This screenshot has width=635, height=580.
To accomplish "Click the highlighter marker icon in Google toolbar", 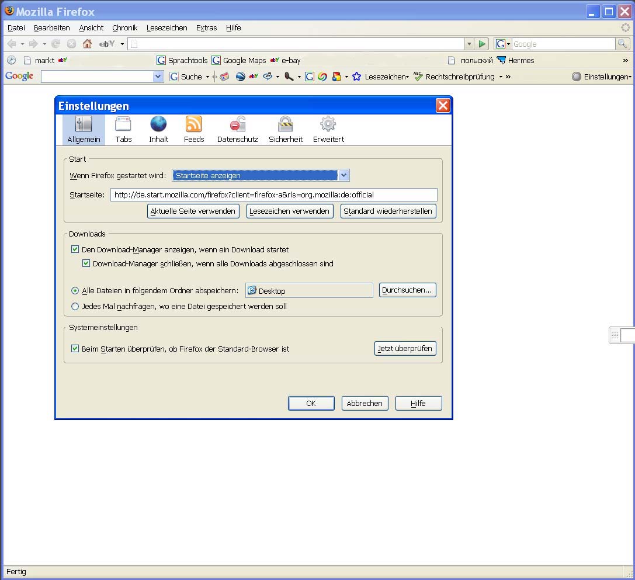I will 289,77.
